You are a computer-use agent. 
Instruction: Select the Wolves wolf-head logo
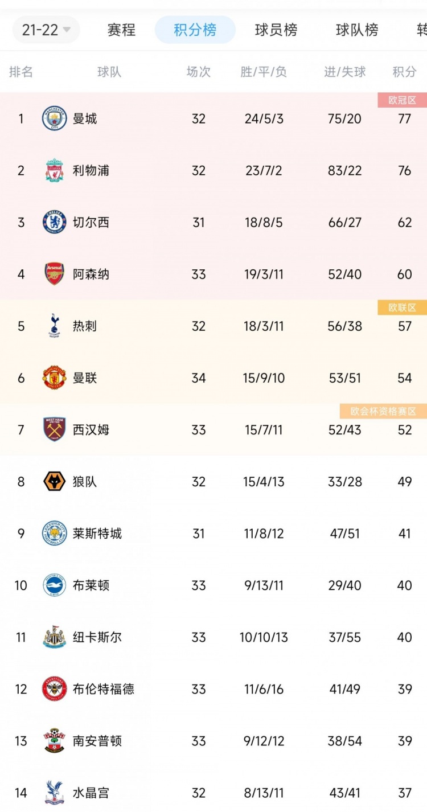(55, 481)
